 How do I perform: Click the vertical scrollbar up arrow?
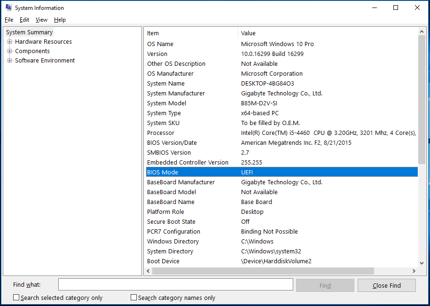tap(422, 32)
